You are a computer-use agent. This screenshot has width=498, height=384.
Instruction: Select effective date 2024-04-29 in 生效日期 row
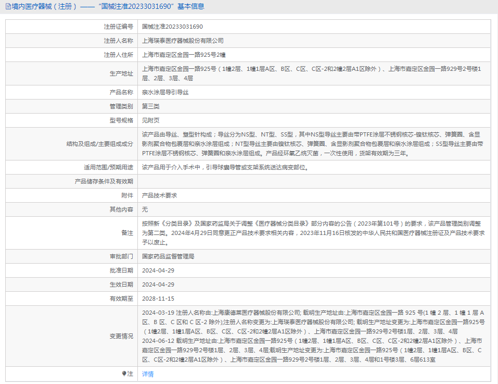point(158,284)
